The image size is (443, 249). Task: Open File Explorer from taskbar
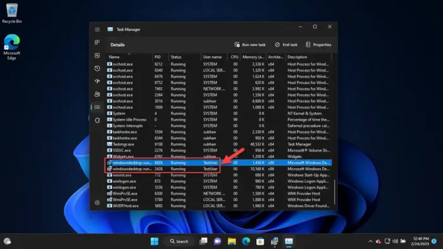[x=232, y=241]
